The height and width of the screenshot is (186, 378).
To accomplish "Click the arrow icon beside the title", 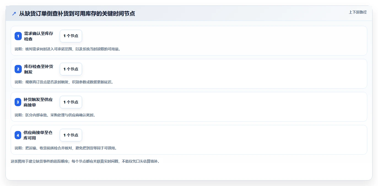I will [14, 13].
